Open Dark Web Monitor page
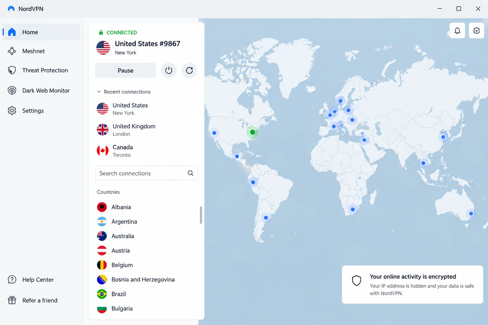This screenshot has height=325, width=488. 41,90
